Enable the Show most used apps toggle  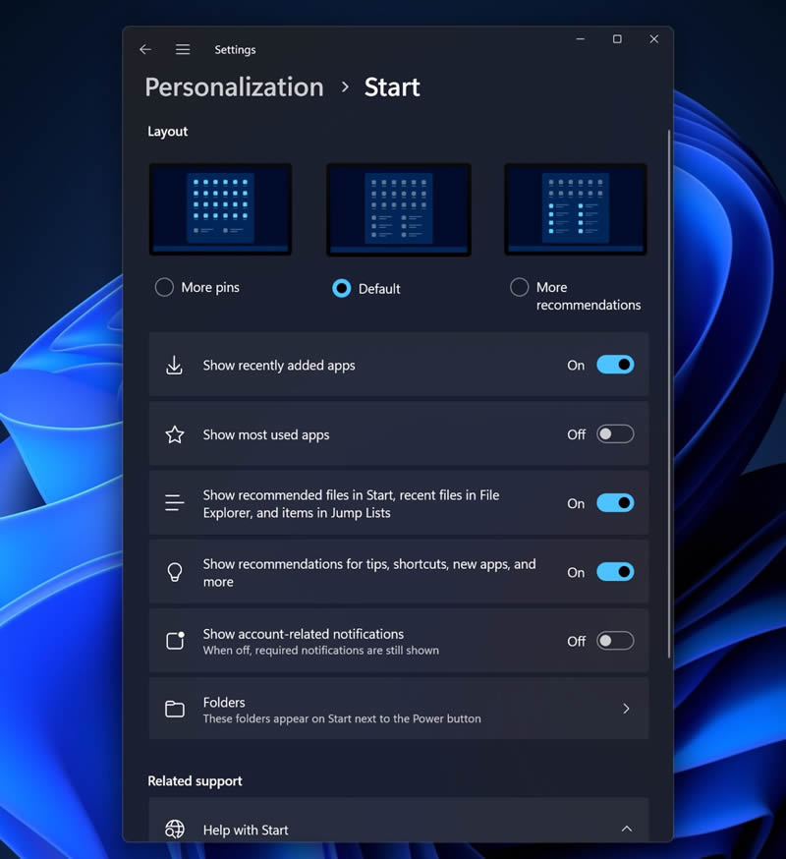click(615, 433)
